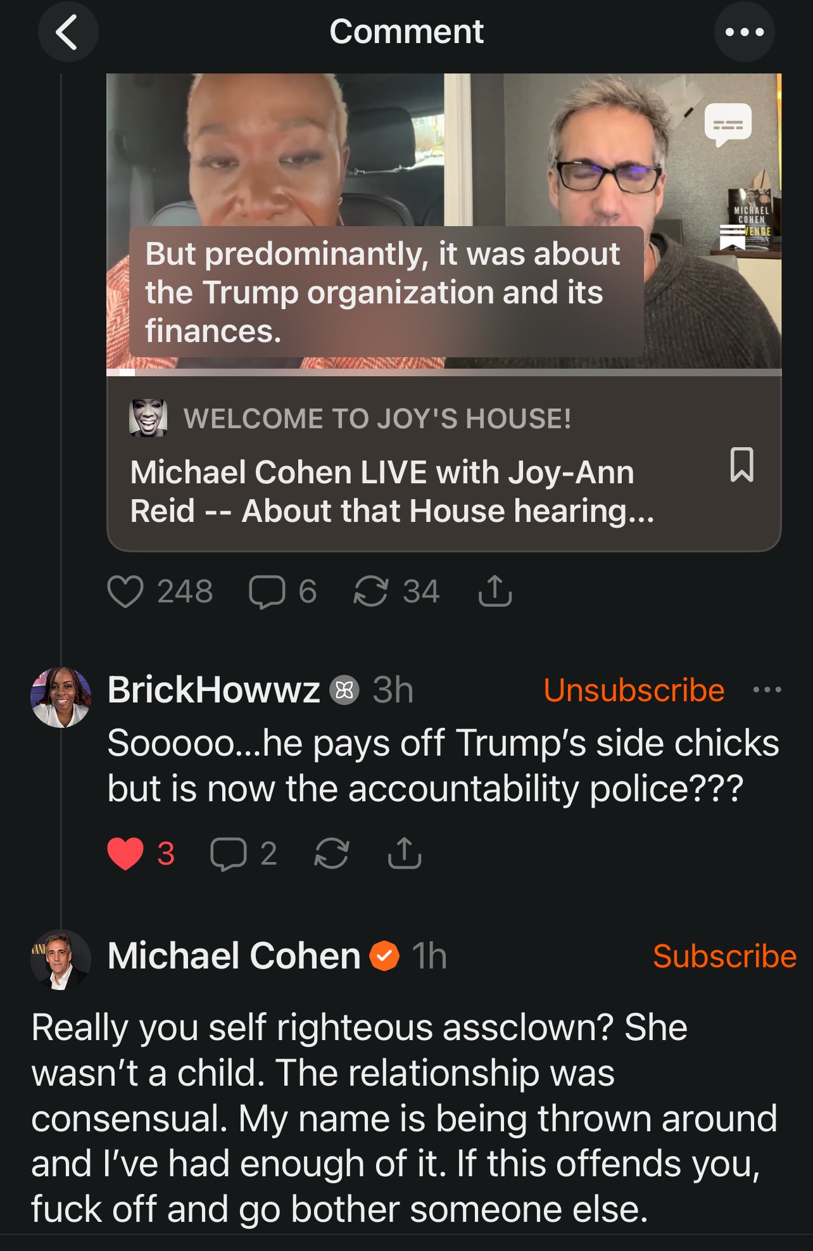Subscribe to Michael Cohen
Viewport: 813px width, 1251px height.
[x=724, y=956]
